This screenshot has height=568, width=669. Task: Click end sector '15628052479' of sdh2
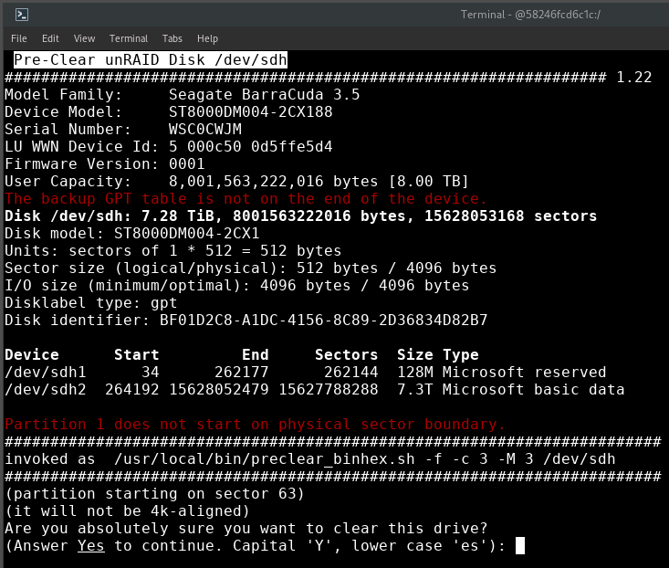(219, 390)
